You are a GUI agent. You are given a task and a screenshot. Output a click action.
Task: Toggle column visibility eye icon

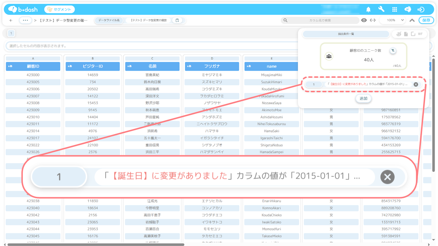pyautogui.click(x=364, y=20)
